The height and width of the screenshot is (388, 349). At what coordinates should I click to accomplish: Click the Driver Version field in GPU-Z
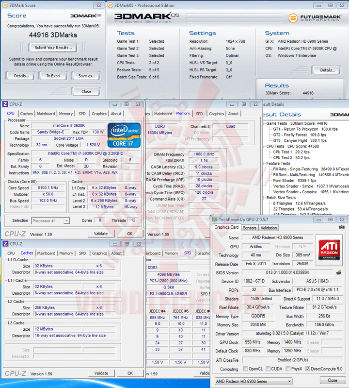pos(292,333)
